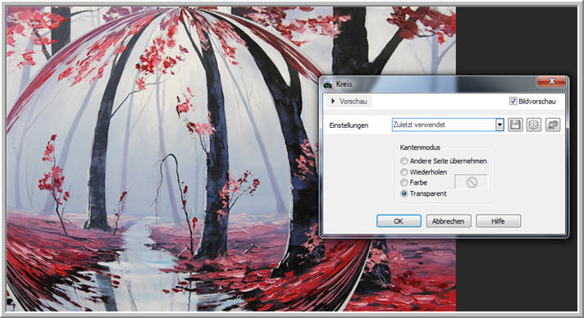Close the Kreis dialog with the red X
Viewport: 584px width, 318px height.
(x=551, y=81)
